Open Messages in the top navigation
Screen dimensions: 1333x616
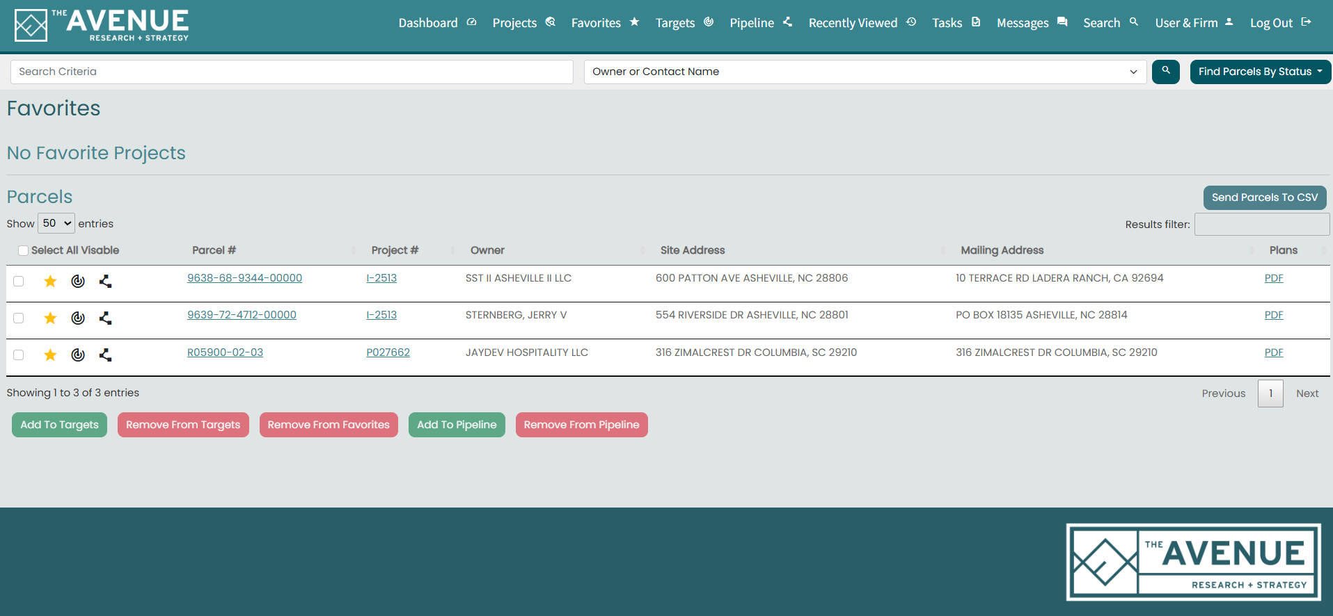pyautogui.click(x=1032, y=23)
